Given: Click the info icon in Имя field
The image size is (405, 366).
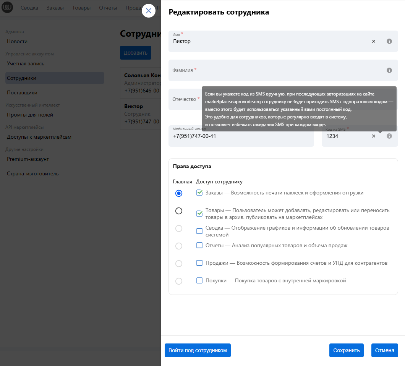Looking at the screenshot, I should click(x=389, y=41).
